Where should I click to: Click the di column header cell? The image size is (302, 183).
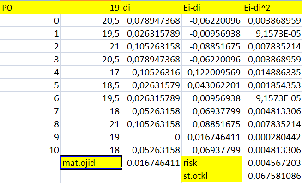151,8
